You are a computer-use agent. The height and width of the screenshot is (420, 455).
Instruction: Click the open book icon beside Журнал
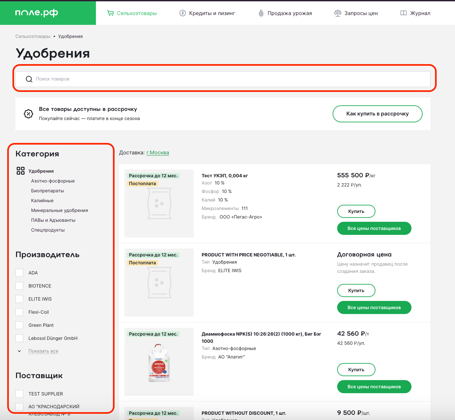point(404,13)
